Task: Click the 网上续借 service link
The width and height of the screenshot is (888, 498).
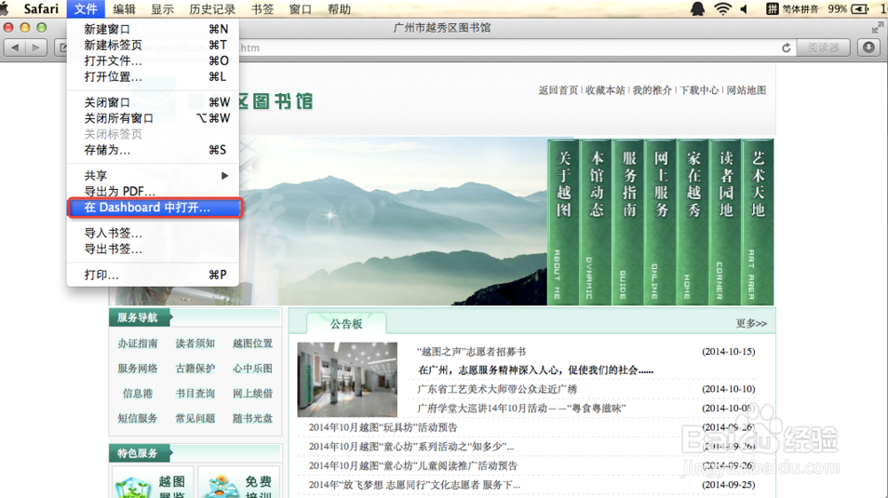Action: click(252, 393)
